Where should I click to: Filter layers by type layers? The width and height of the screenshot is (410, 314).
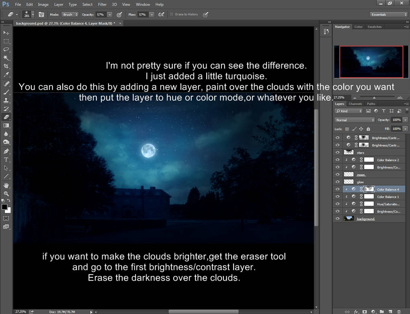[x=383, y=111]
